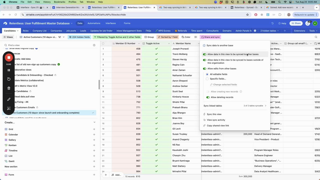Add a new Calendar view
The height and width of the screenshot is (180, 320).
94,134
